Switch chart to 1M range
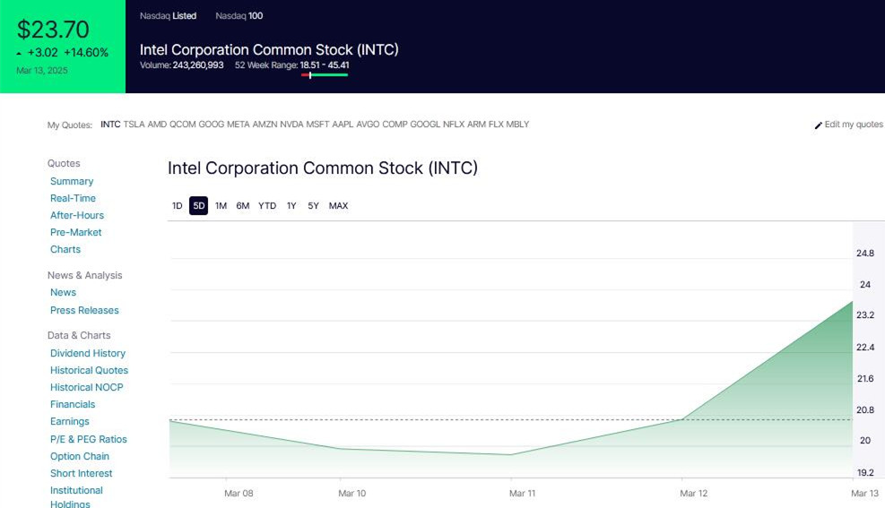 click(x=221, y=206)
